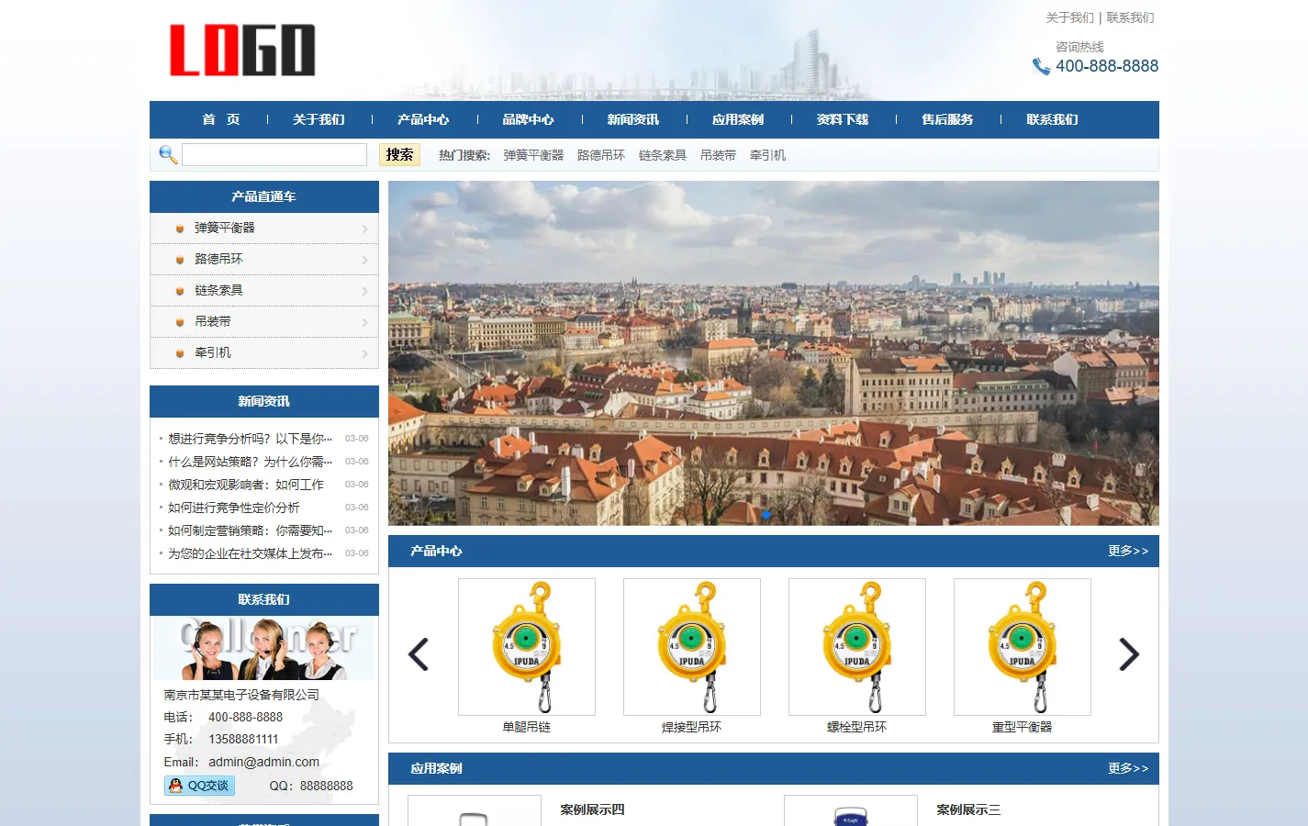Click hot search term 弹簧平衡器
Viewport: 1308px width, 826px height.
[533, 155]
